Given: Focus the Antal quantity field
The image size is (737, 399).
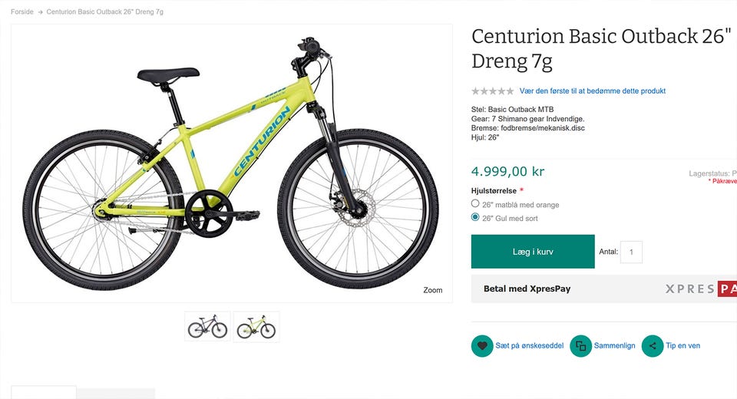Looking at the screenshot, I should point(631,252).
